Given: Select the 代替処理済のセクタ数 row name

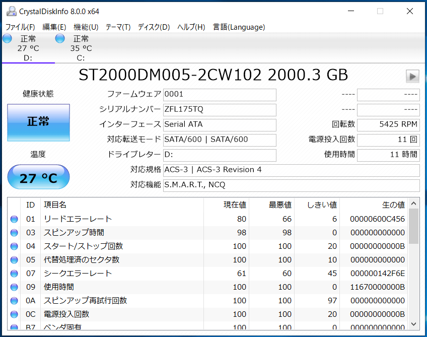Looking at the screenshot, I should click(82, 260).
